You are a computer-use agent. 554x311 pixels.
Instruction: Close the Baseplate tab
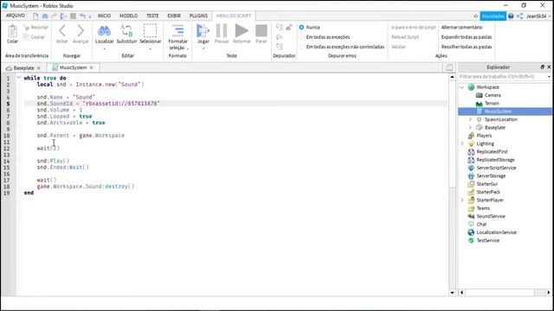pos(38,67)
